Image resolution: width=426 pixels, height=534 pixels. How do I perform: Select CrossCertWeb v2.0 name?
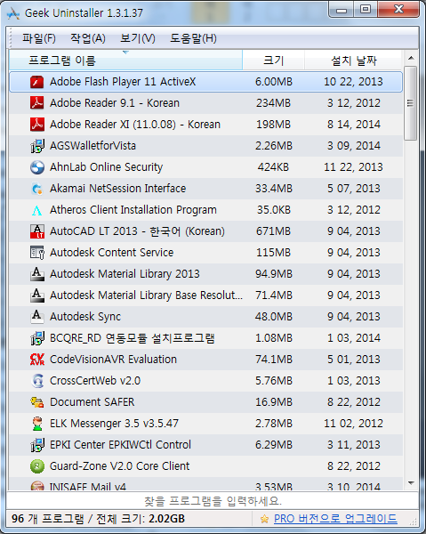95,381
